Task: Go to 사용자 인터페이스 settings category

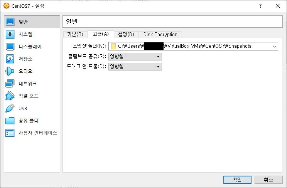Action: (32, 133)
